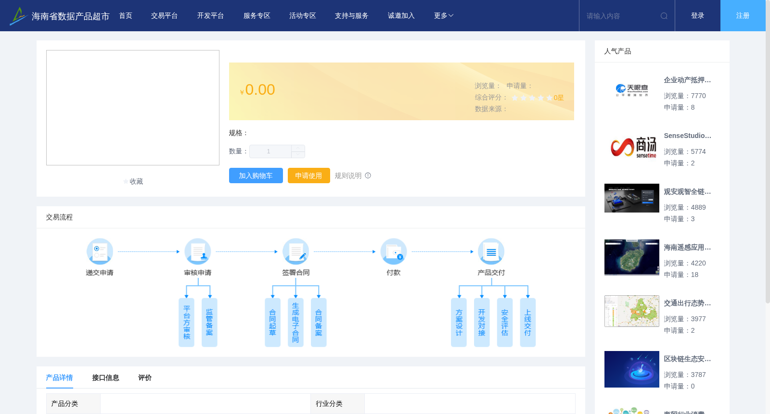Click the empty product image placeholder
770x414 pixels.
point(133,108)
